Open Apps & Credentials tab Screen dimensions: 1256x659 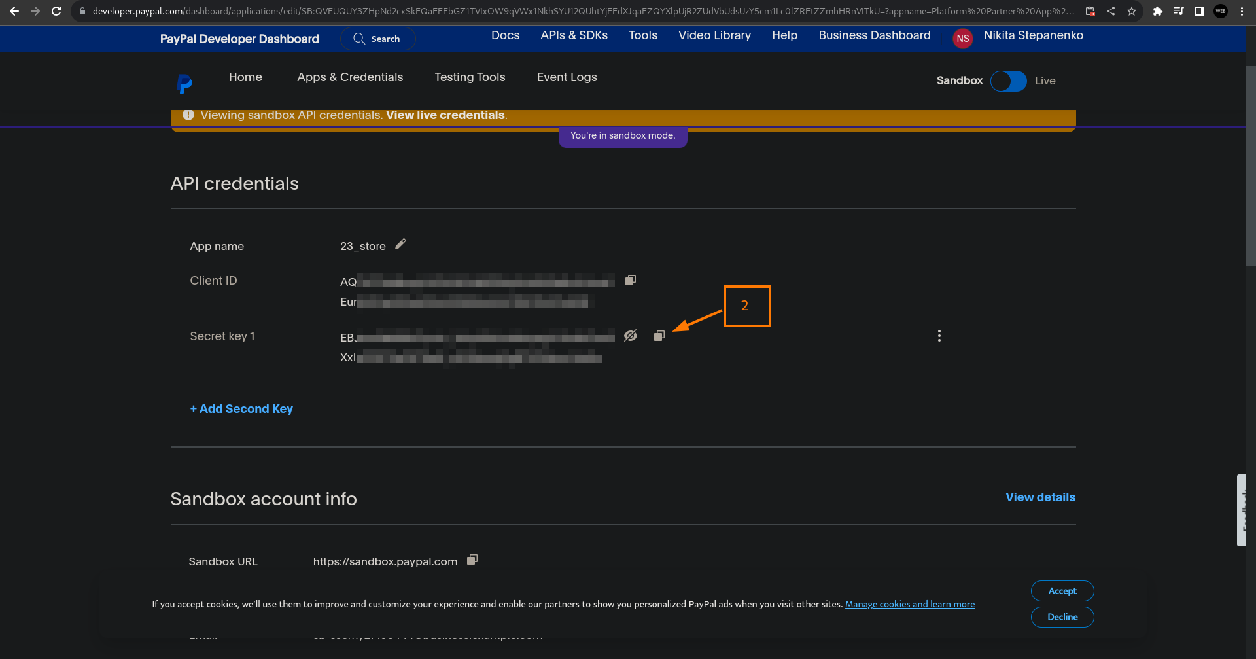click(350, 77)
